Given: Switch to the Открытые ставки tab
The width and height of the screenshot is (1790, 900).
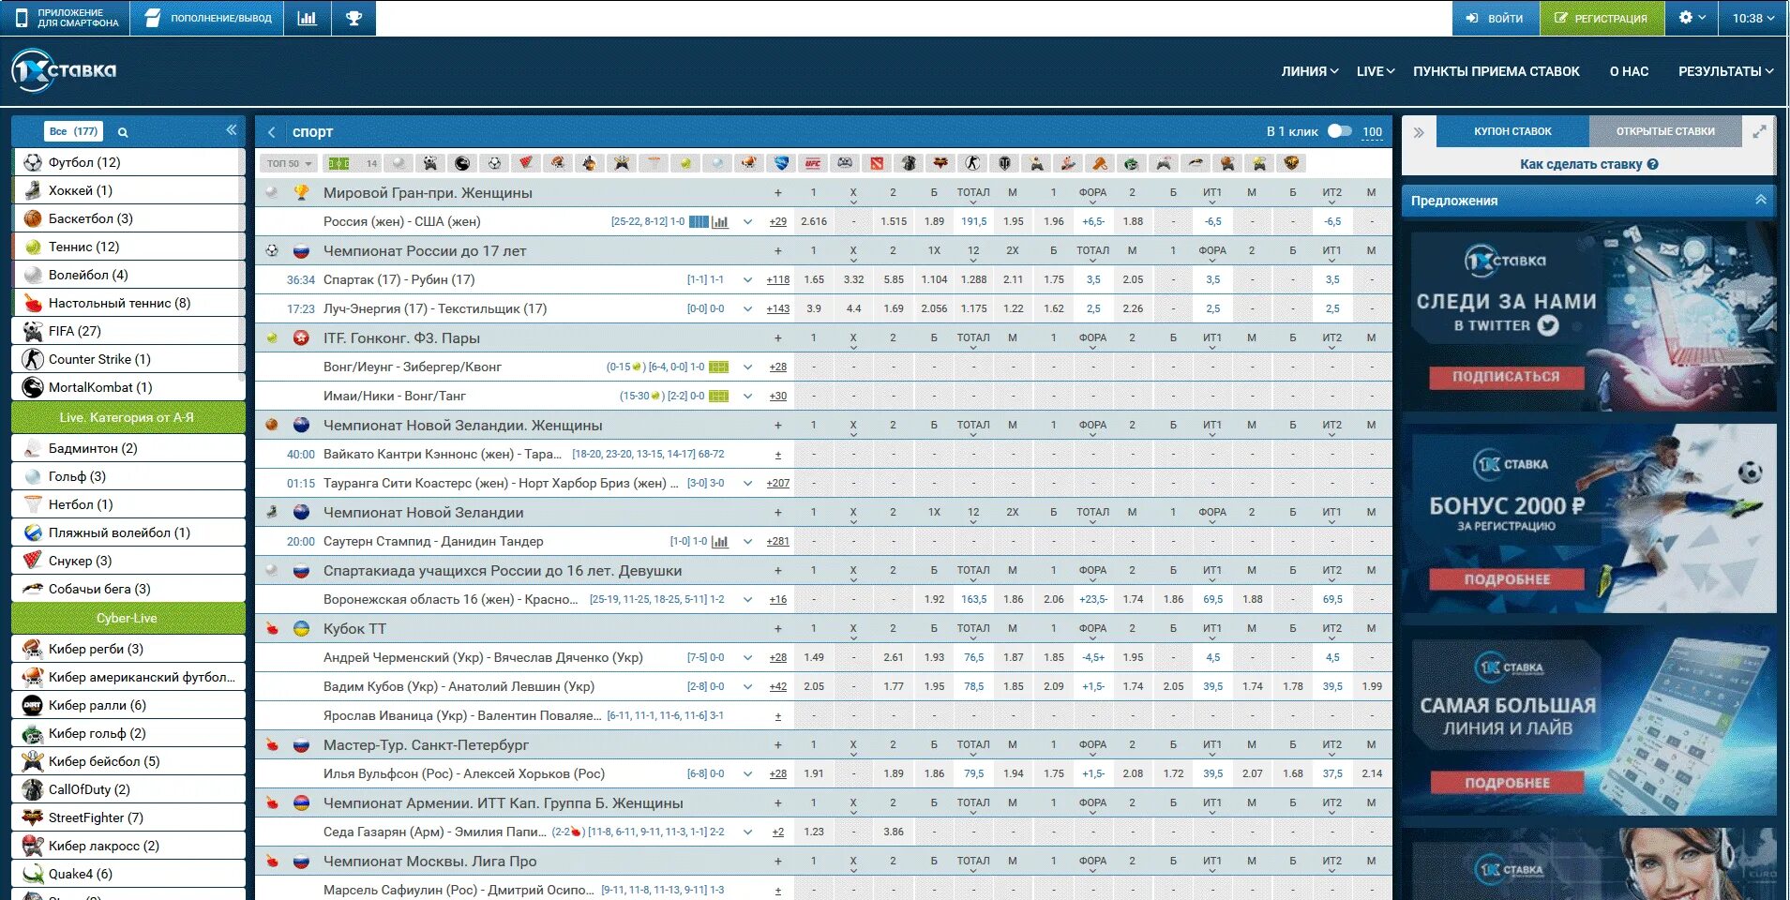Looking at the screenshot, I should tap(1665, 131).
